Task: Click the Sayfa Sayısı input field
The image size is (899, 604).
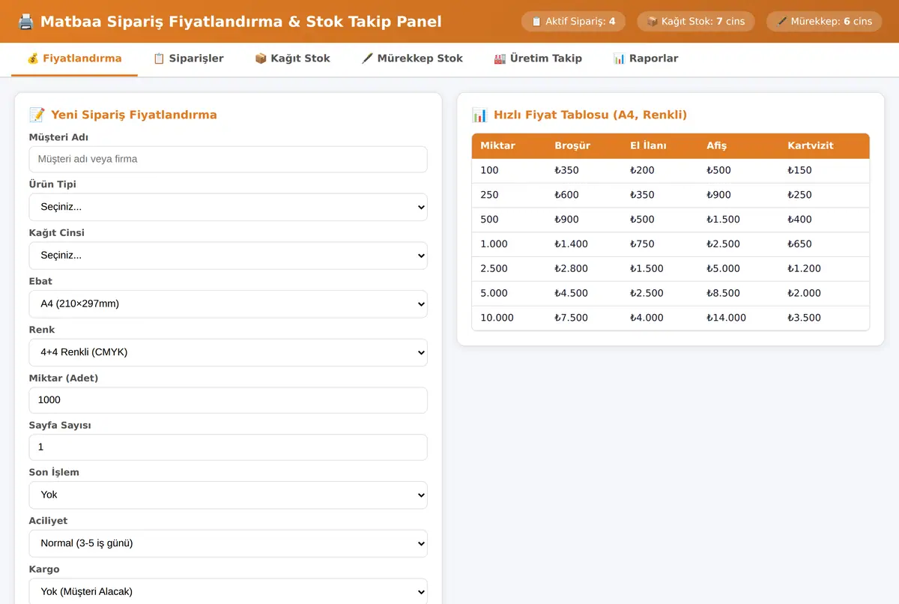Action: click(228, 447)
